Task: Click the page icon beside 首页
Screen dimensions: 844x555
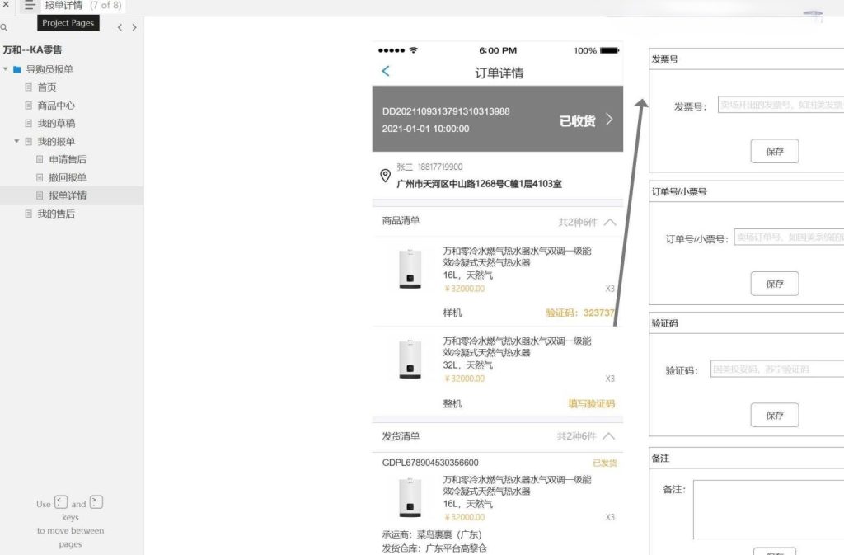Action: 29,87
